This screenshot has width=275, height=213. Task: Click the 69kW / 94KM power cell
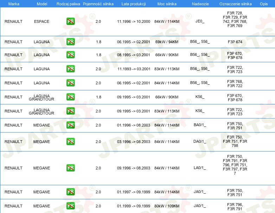click(x=167, y=42)
